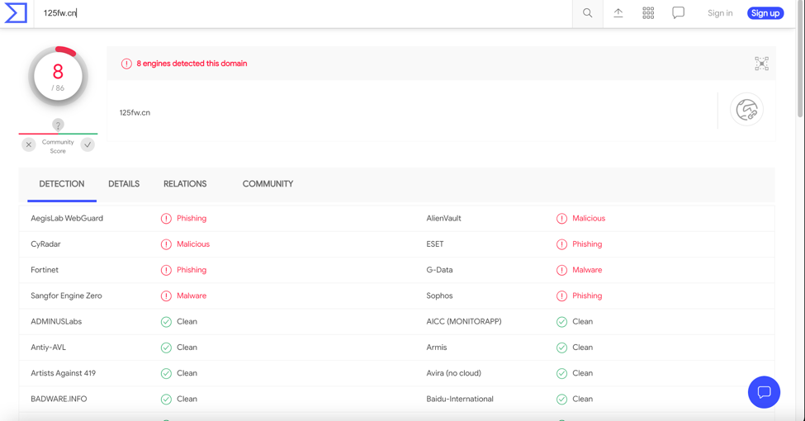Click the ESET engine name

(x=435, y=244)
